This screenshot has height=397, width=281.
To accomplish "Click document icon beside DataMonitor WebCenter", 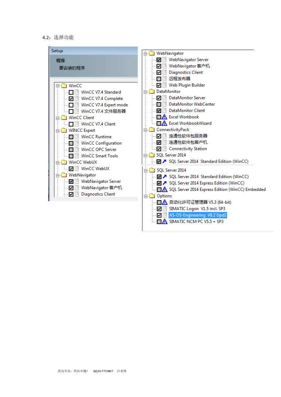I will pos(165,104).
